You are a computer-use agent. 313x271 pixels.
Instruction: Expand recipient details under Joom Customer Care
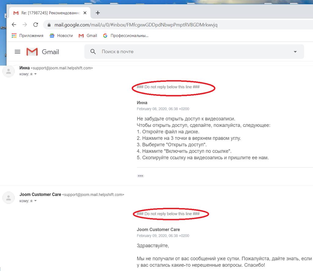(x=35, y=201)
